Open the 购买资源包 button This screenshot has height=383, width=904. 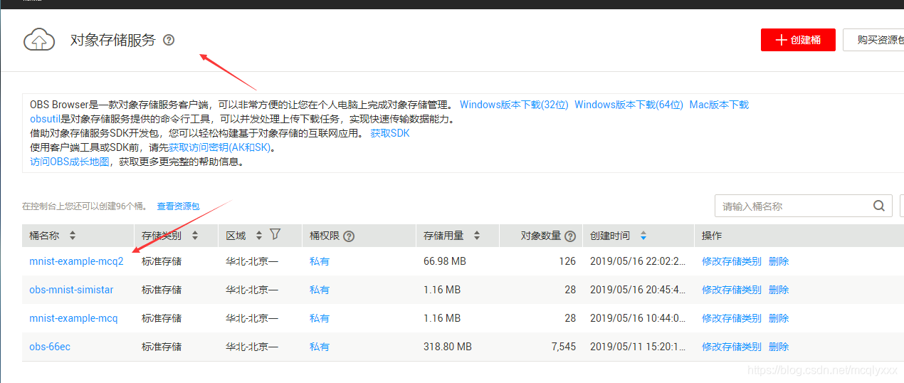pos(874,40)
